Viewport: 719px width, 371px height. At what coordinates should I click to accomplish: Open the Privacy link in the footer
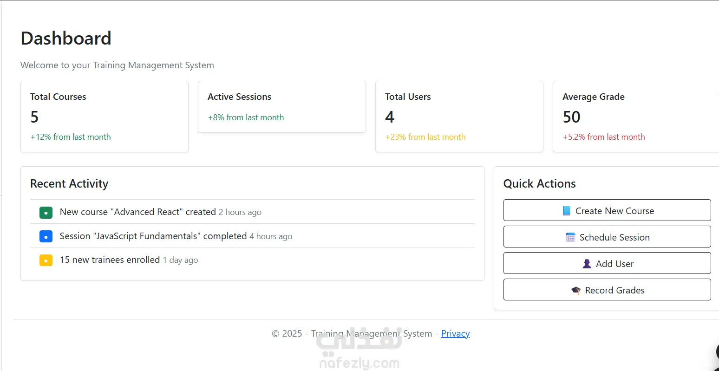(x=455, y=333)
